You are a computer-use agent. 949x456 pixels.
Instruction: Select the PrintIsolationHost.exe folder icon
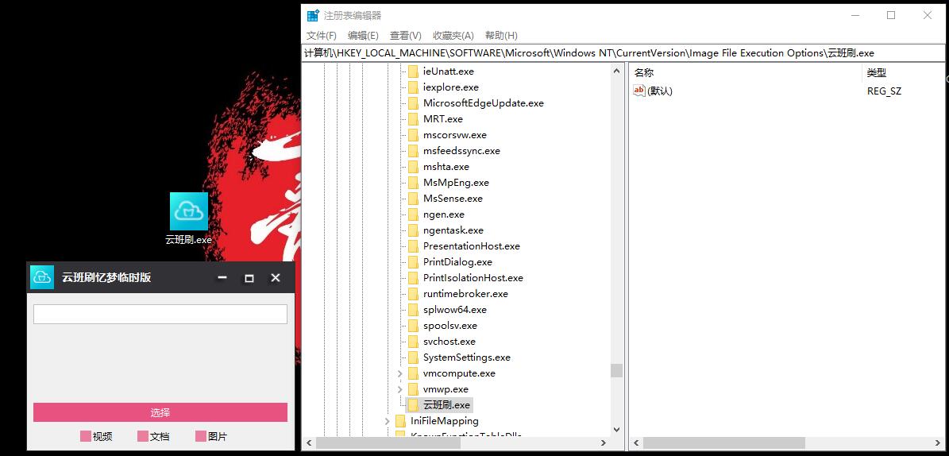point(413,278)
